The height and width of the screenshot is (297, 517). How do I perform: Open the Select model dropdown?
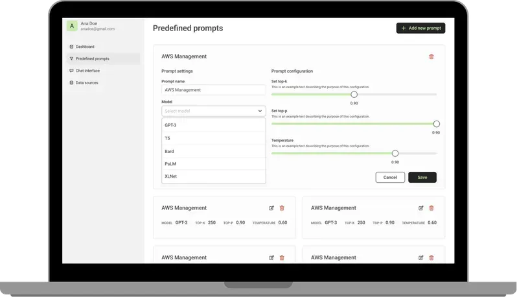pyautogui.click(x=214, y=111)
